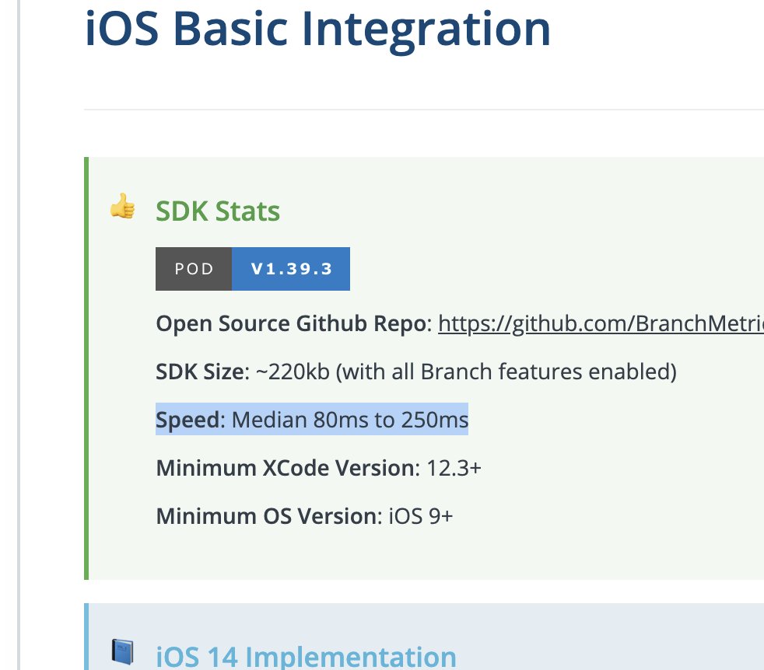Click the POD v1.39.3 version badge

(252, 269)
